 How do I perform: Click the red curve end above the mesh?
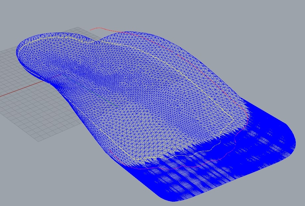(91, 29)
